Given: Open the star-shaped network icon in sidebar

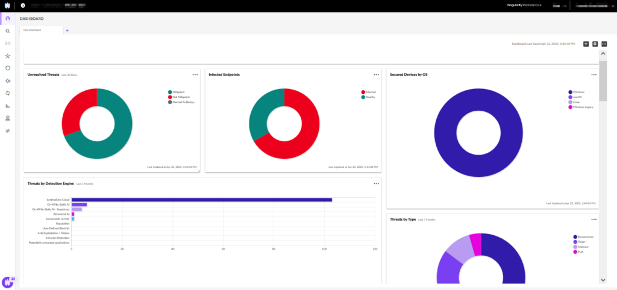Looking at the screenshot, I should click(x=8, y=56).
